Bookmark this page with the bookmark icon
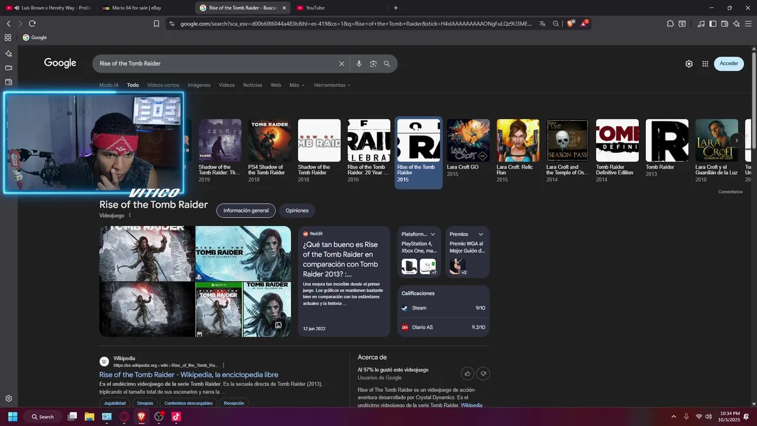The height and width of the screenshot is (426, 757). tap(156, 24)
